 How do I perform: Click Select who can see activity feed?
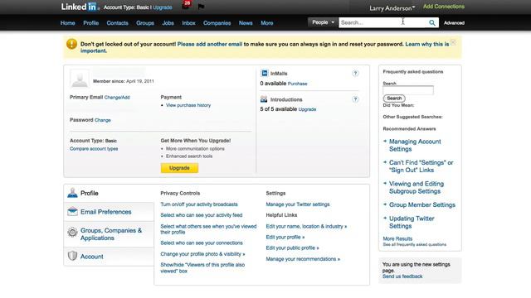point(202,215)
